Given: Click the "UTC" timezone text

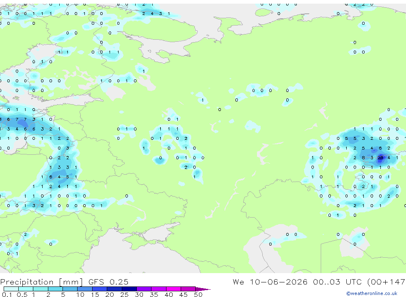Looking at the screenshot, I should pos(354,282).
